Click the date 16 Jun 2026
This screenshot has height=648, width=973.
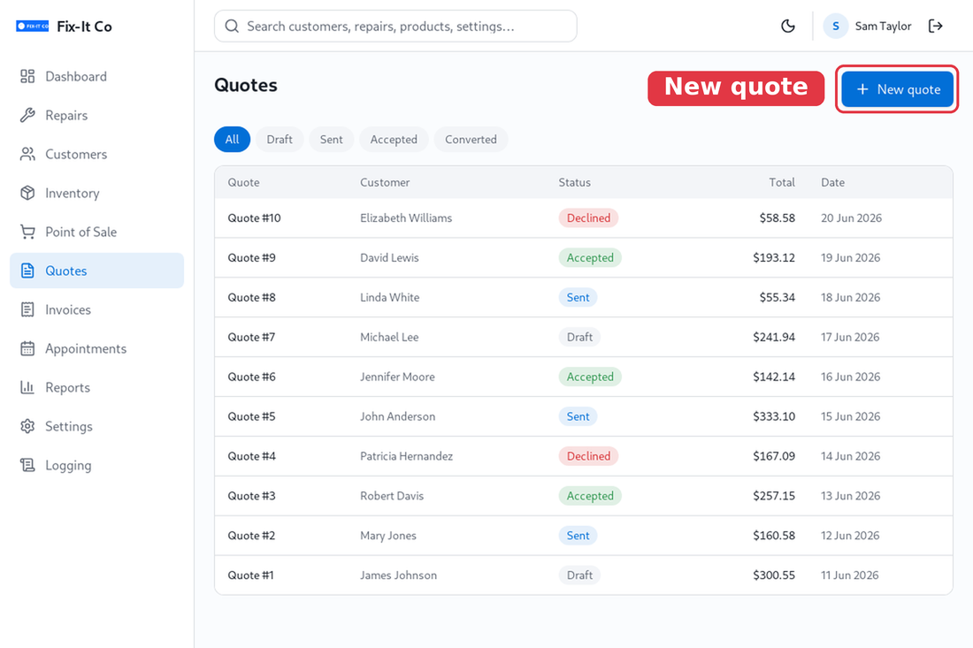pos(850,377)
